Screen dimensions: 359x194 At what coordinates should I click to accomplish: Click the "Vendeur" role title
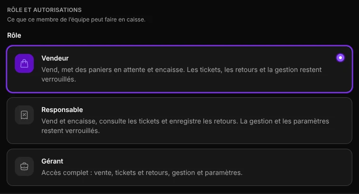[x=55, y=58]
